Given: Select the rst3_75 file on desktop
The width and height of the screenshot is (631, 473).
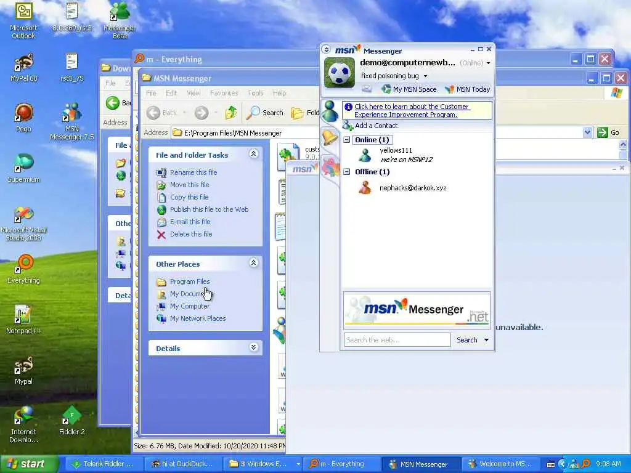Looking at the screenshot, I should (71, 68).
